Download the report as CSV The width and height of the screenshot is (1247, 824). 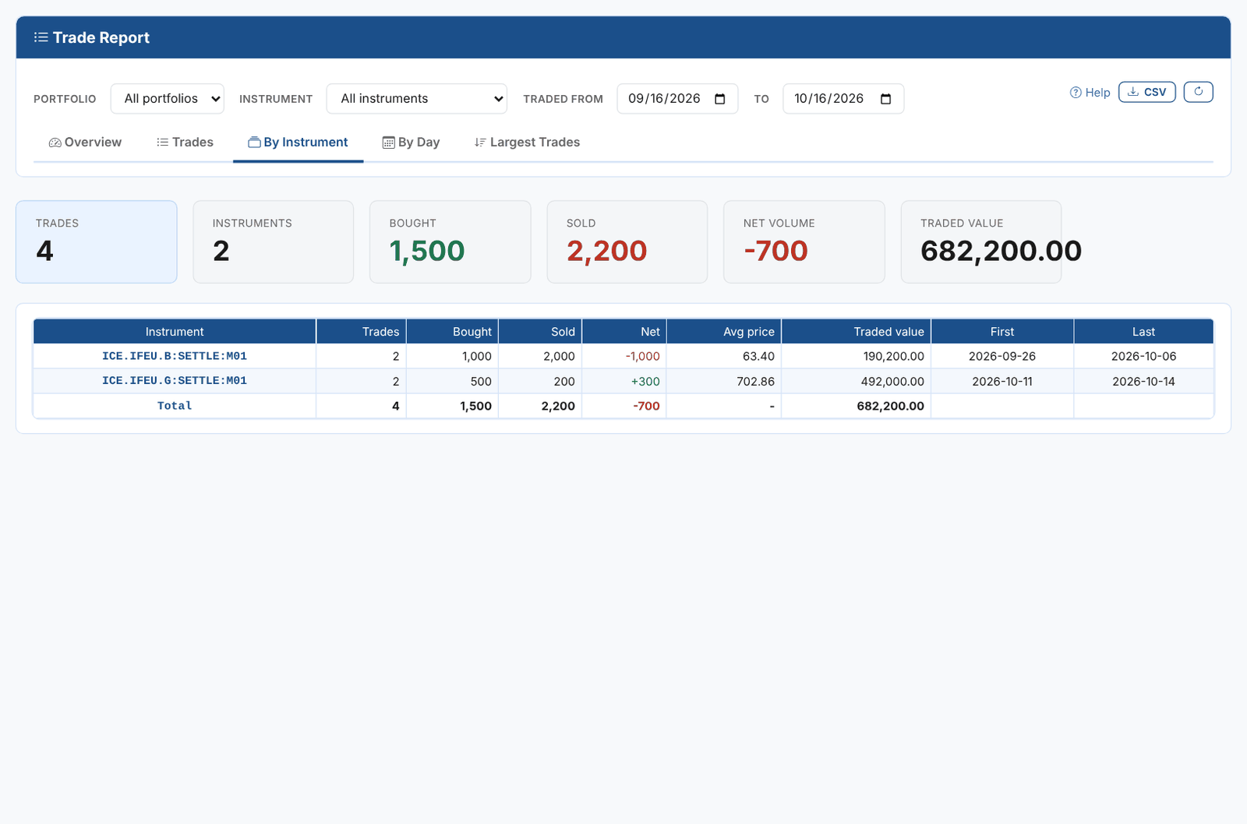click(x=1146, y=92)
